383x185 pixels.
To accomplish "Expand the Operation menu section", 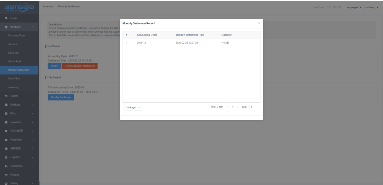I will pyautogui.click(x=19, y=122).
